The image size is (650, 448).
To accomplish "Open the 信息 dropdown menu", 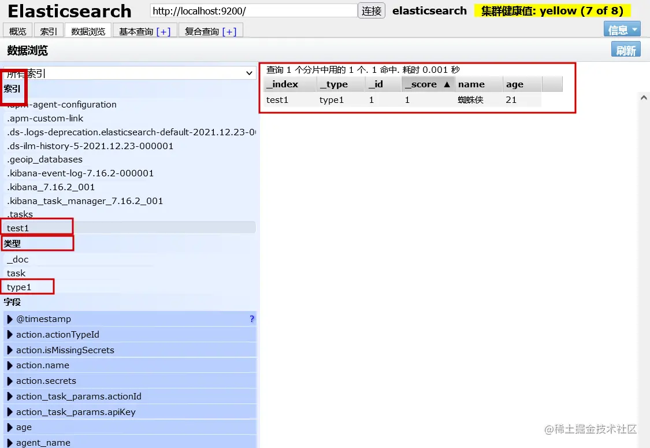I will click(x=622, y=29).
